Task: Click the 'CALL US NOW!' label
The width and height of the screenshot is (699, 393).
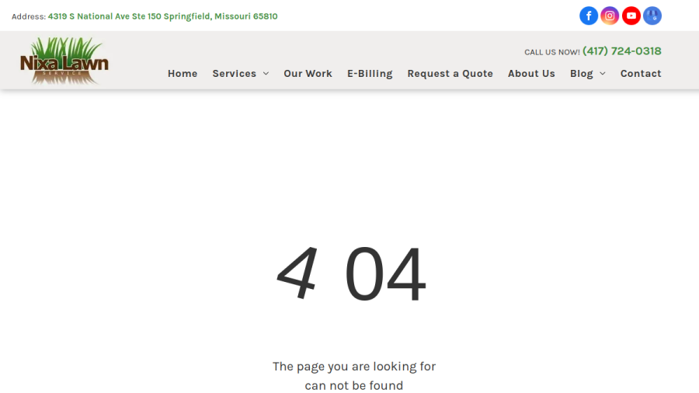Action: (552, 52)
